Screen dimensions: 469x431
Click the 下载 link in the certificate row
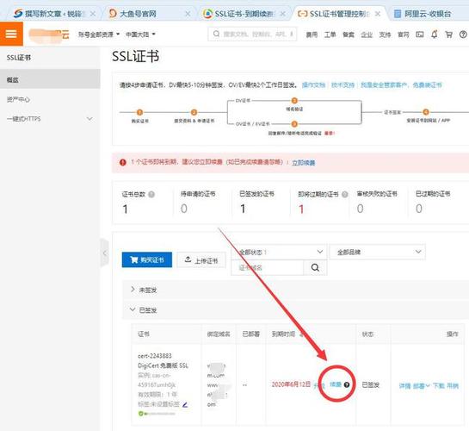click(x=439, y=386)
